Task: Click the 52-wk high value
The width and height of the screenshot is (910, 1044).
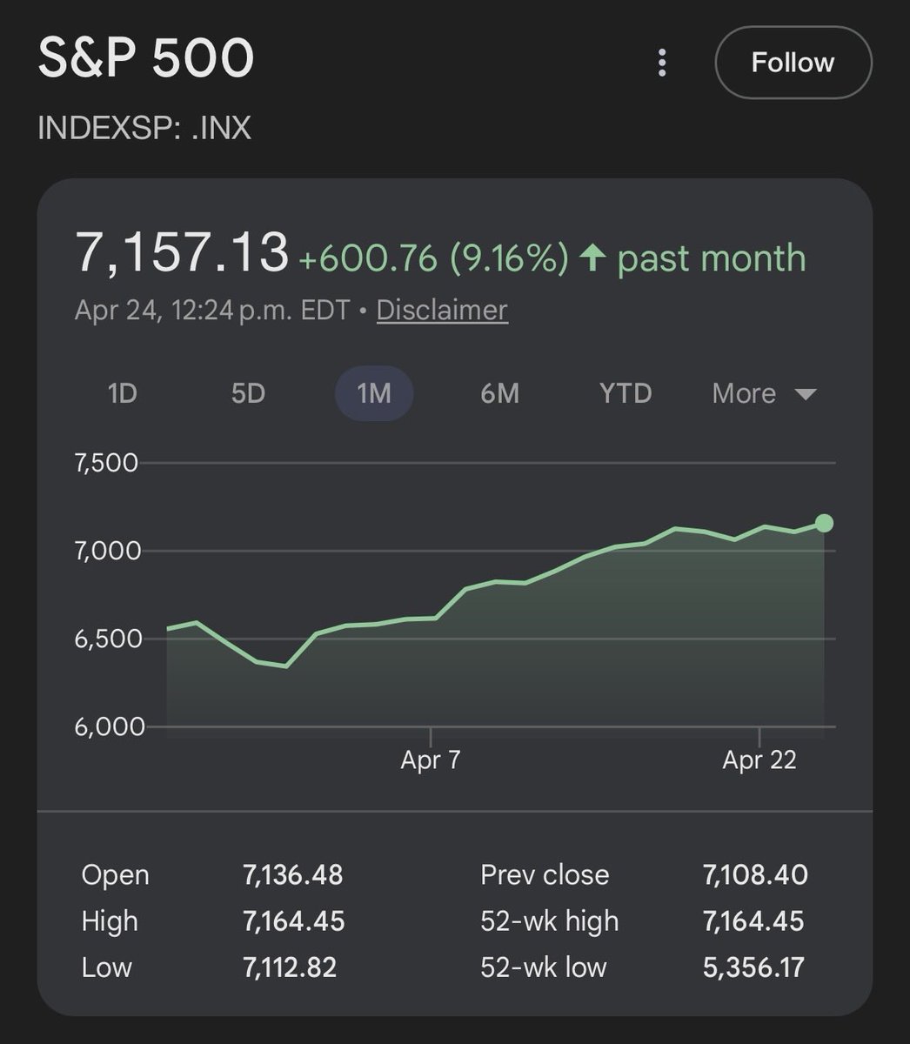Action: coord(753,921)
